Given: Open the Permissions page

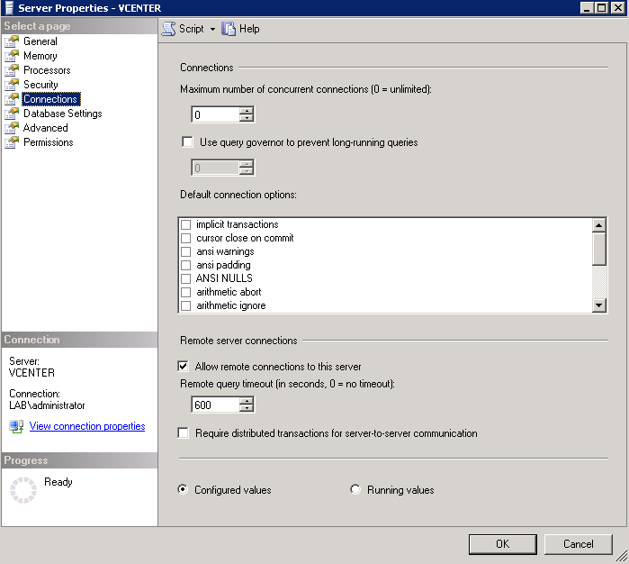Looking at the screenshot, I should 48,142.
